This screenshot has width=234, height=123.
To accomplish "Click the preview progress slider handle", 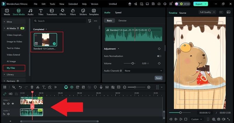I will point(180,112).
